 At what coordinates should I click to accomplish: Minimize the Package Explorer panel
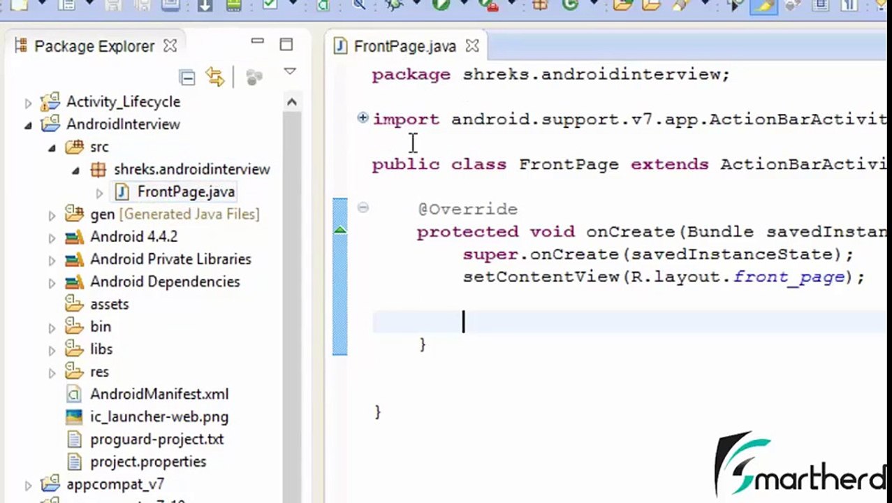tap(257, 42)
